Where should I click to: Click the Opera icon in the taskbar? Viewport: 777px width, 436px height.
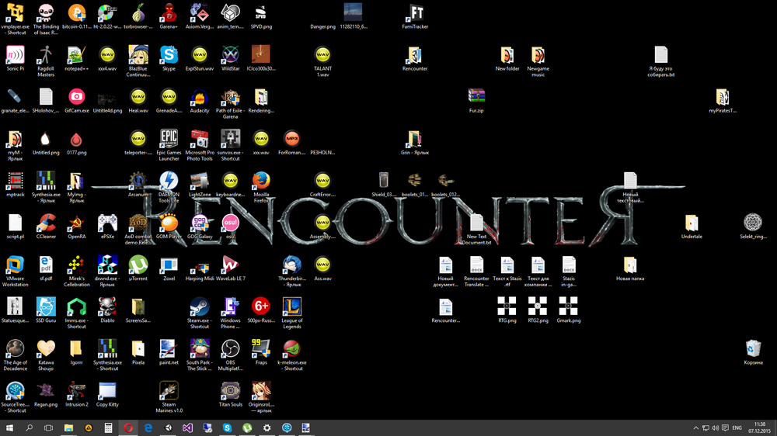(127, 427)
